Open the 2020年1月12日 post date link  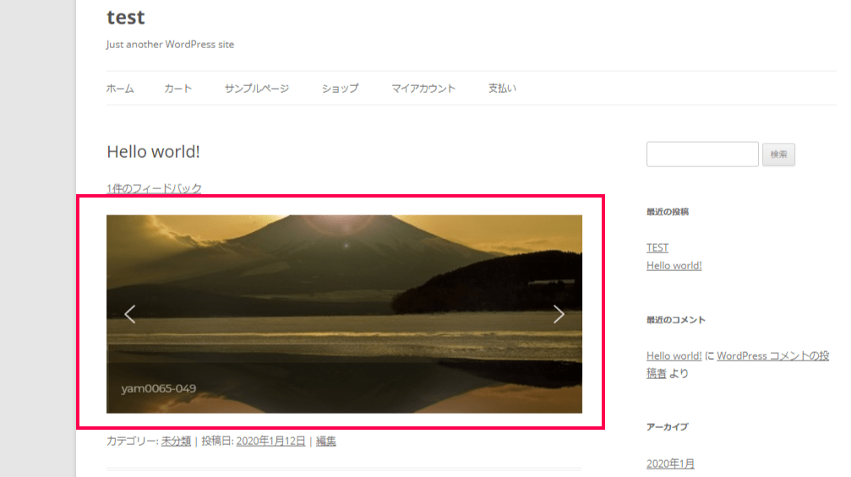click(x=270, y=442)
